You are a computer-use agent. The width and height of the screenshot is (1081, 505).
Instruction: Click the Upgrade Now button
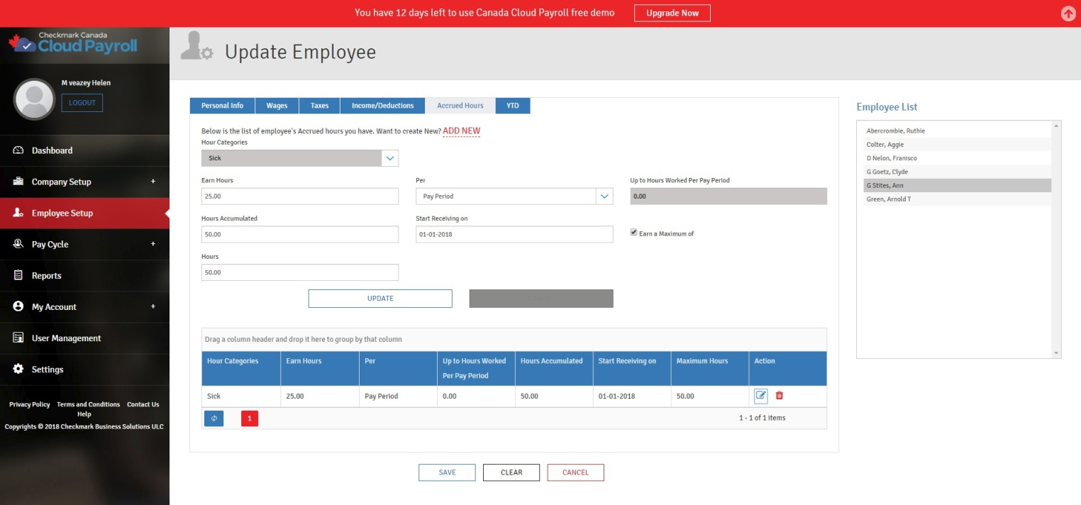[x=672, y=13]
